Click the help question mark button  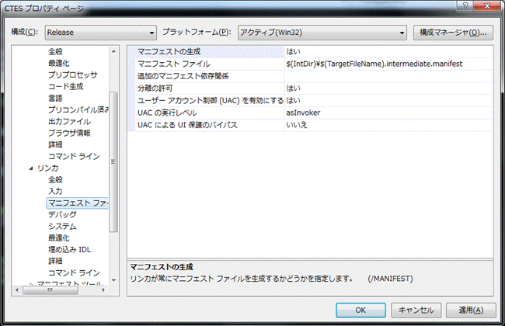point(465,5)
